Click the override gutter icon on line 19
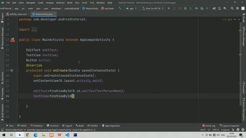This screenshot has width=246, height=138. pos(12,71)
